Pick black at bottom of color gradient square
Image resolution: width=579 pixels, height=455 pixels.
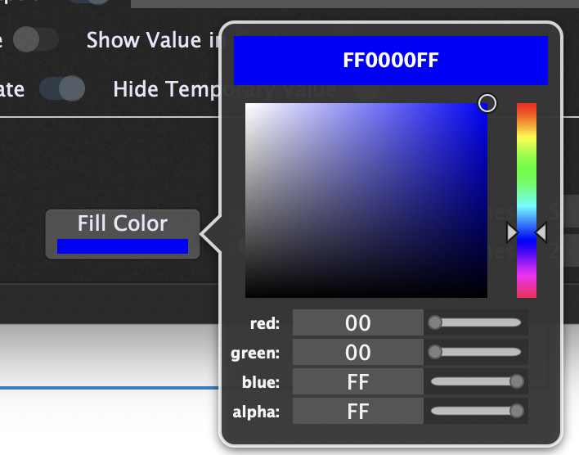366,295
